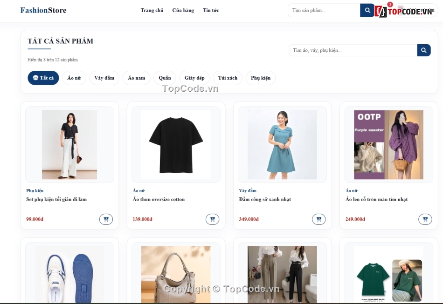Click the Phụ kiện label on first card
443x304 pixels.
point(35,190)
